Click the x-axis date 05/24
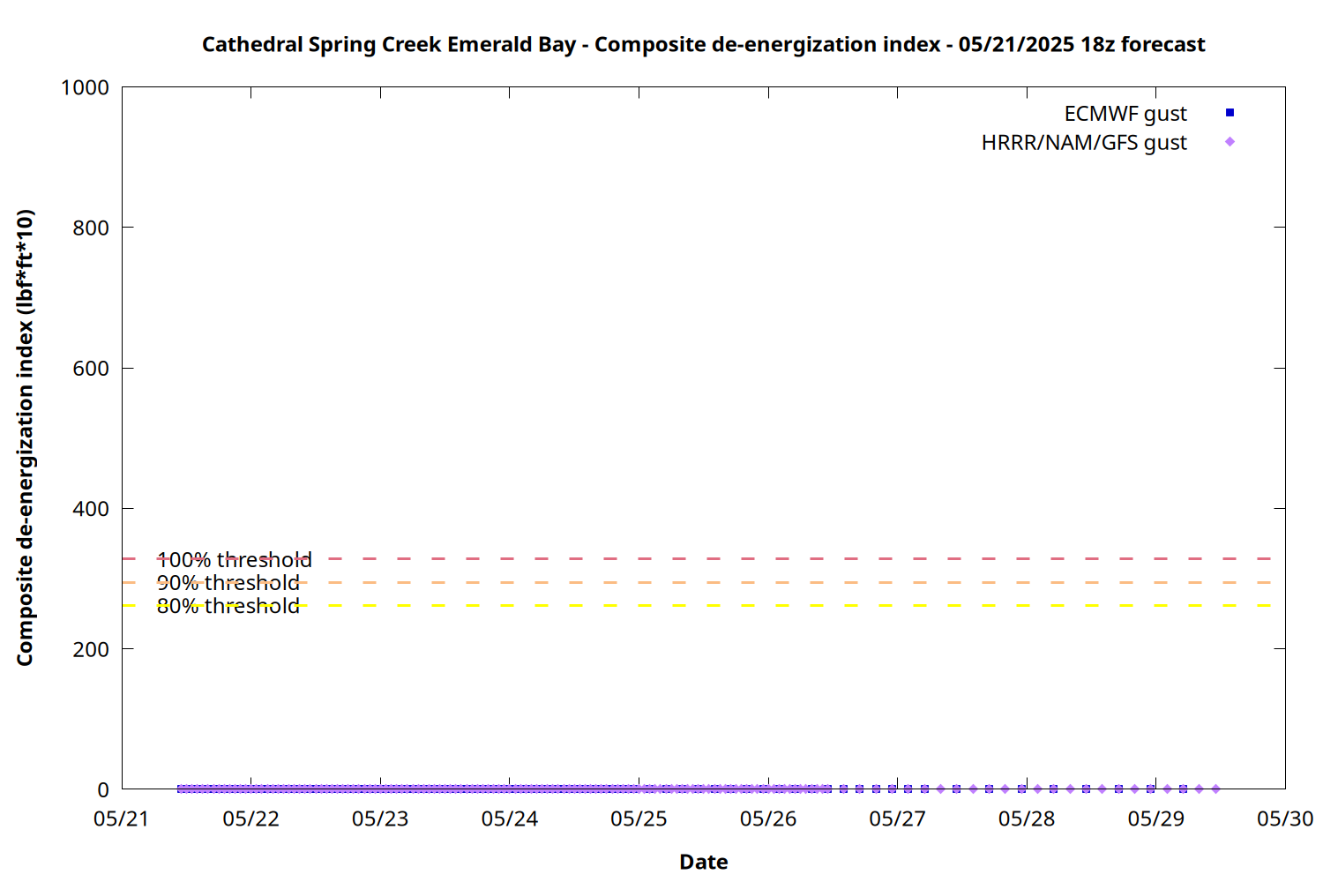This screenshot has height=882, width=1323. (510, 819)
